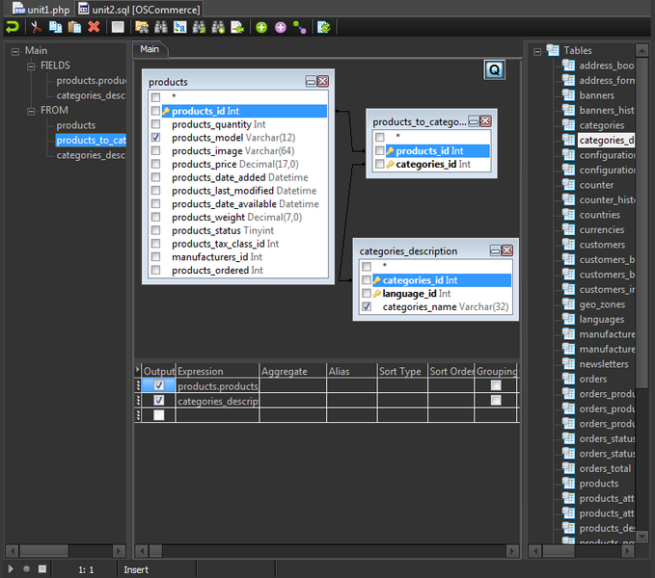
Task: Click the Find in Files folder icon
Action: pyautogui.click(x=142, y=28)
